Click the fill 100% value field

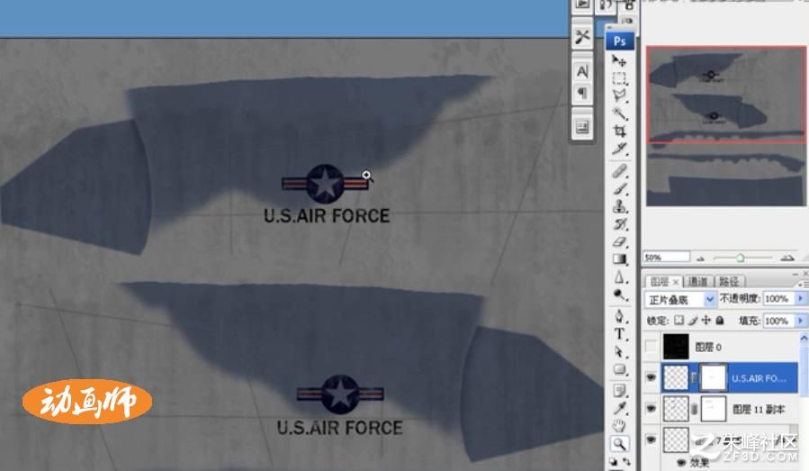click(x=778, y=321)
